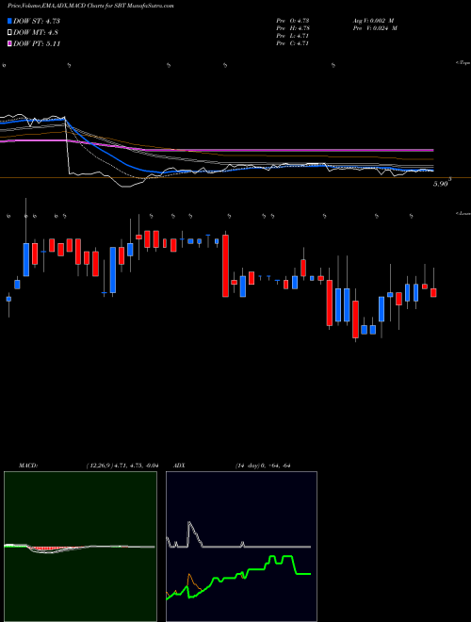Image resolution: width=471 pixels, height=622 pixels.
Task: Click the 'Pre O: 4.73' open value
Action: pyautogui.click(x=293, y=21)
